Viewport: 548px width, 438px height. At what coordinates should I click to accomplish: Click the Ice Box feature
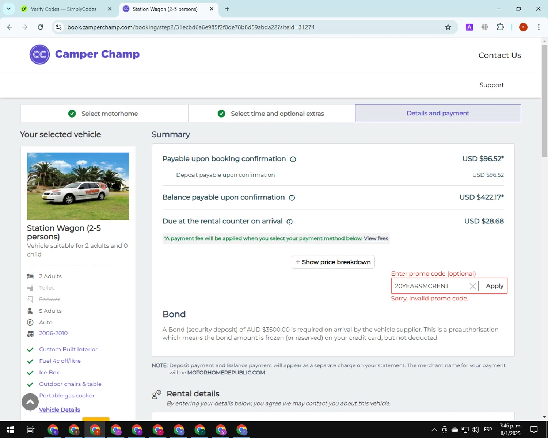pos(49,373)
